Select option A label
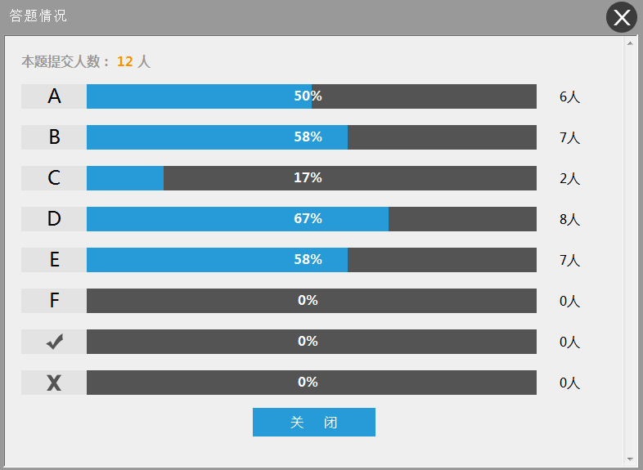 pos(54,96)
